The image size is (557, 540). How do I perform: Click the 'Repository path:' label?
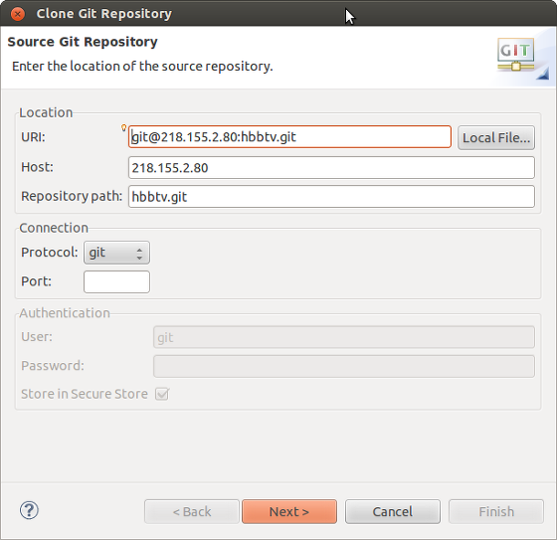coord(72,196)
